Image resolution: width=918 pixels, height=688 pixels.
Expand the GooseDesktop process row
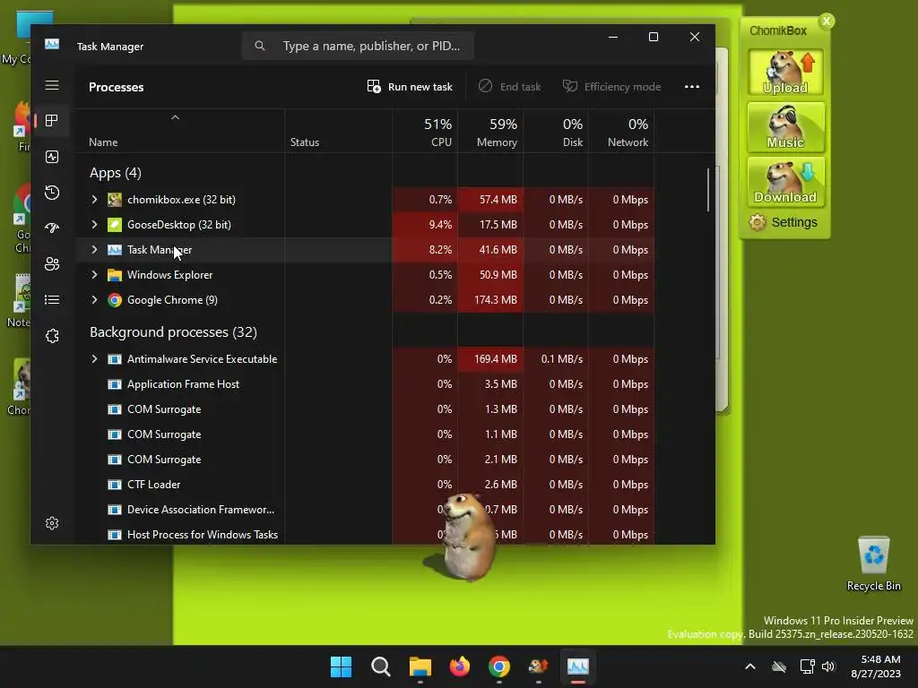pos(94,225)
